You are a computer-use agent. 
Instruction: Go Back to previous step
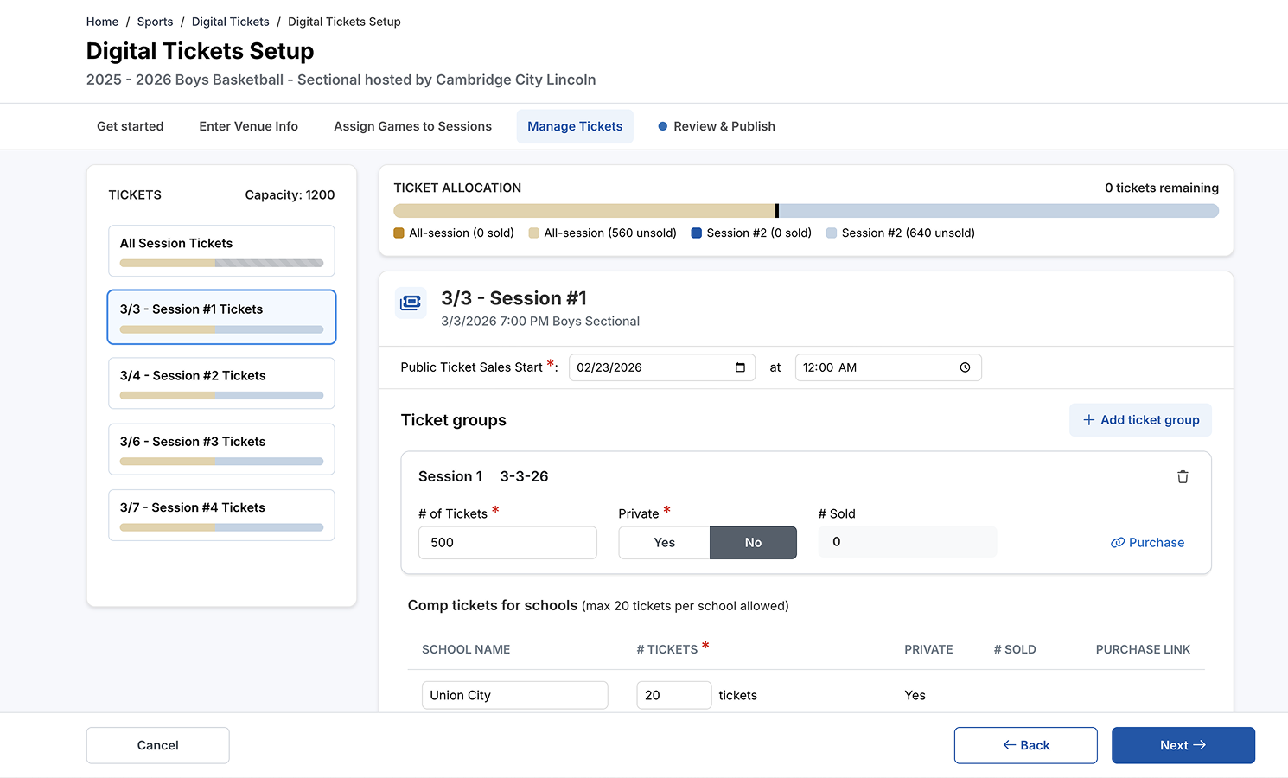(x=1026, y=745)
